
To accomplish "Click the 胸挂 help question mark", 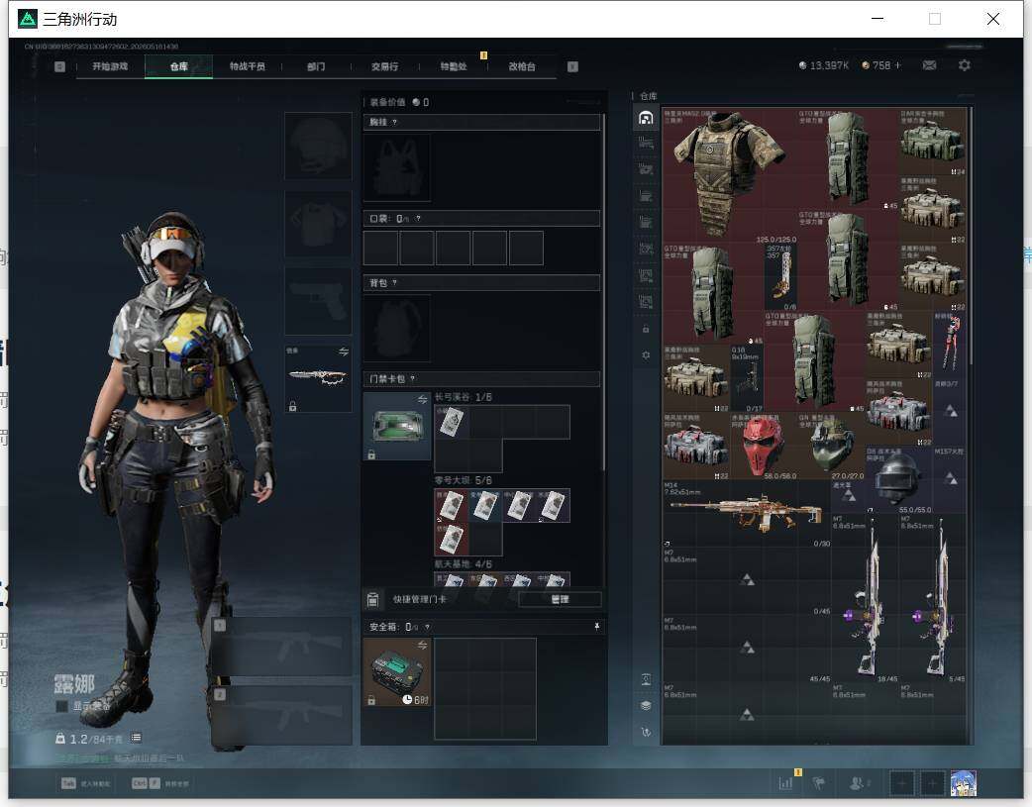I will point(394,123).
